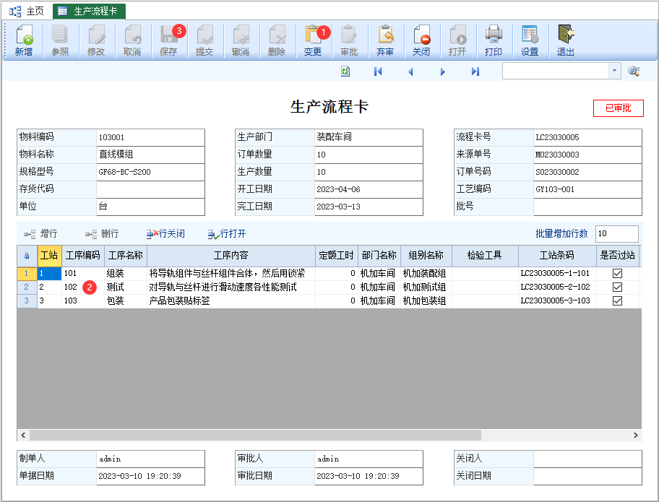Click the 行关闭 button
The height and width of the screenshot is (502, 659).
pyautogui.click(x=165, y=234)
